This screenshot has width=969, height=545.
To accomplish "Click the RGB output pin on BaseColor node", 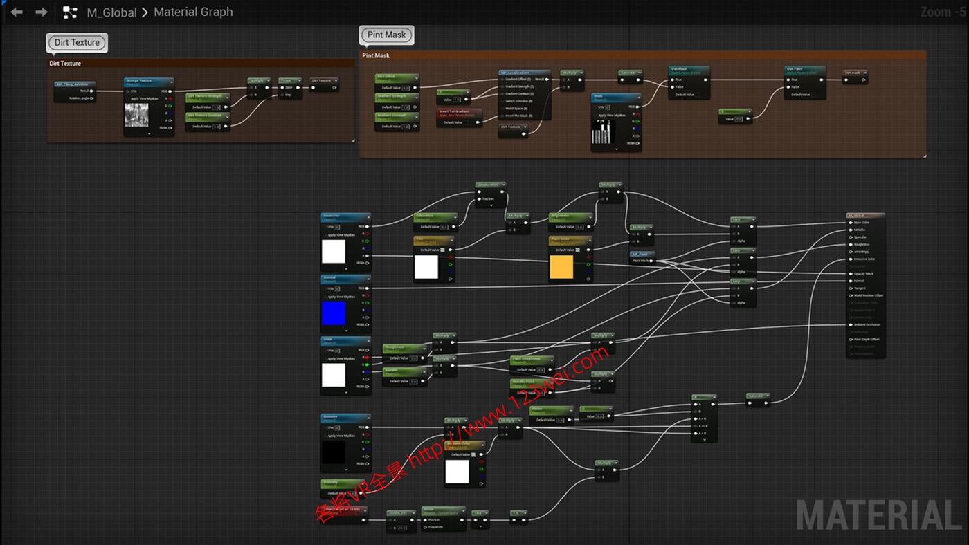I will tap(367, 226).
